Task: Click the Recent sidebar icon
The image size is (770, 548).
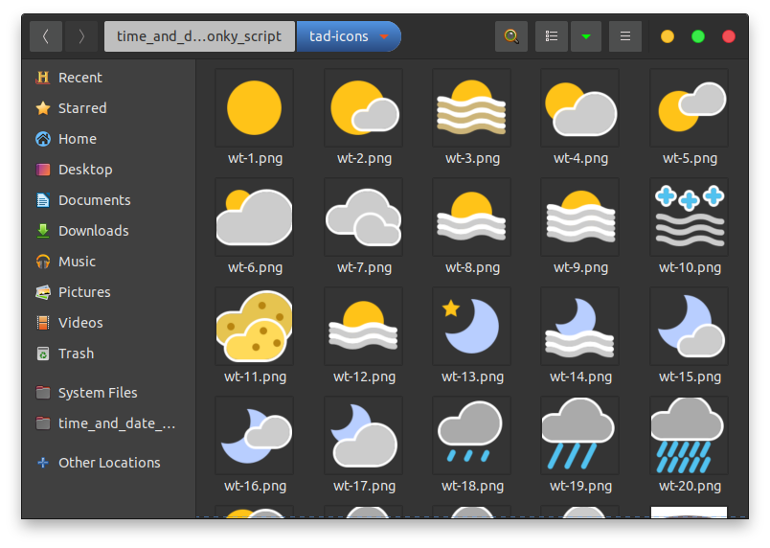Action: click(43, 78)
